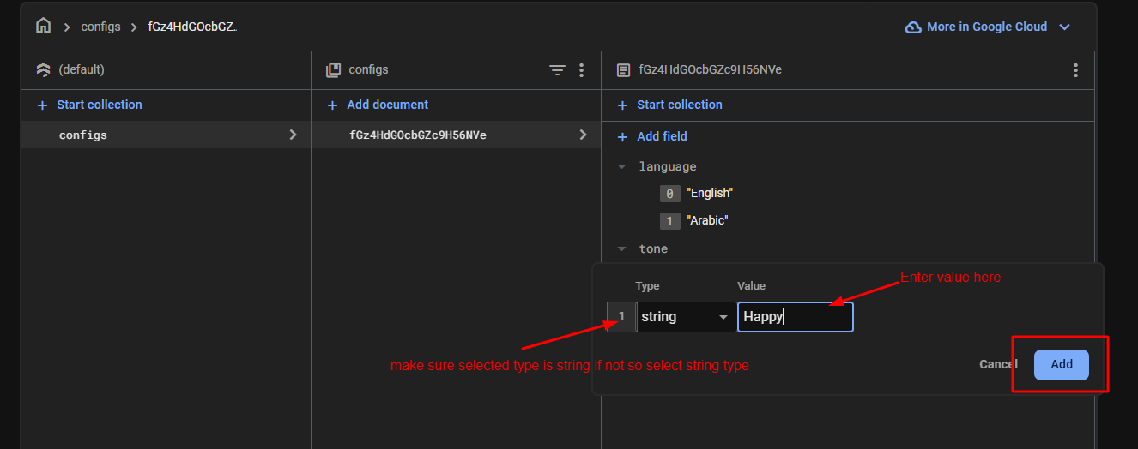1138x449 pixels.
Task: Collapse the tone array field
Action: pyautogui.click(x=622, y=249)
